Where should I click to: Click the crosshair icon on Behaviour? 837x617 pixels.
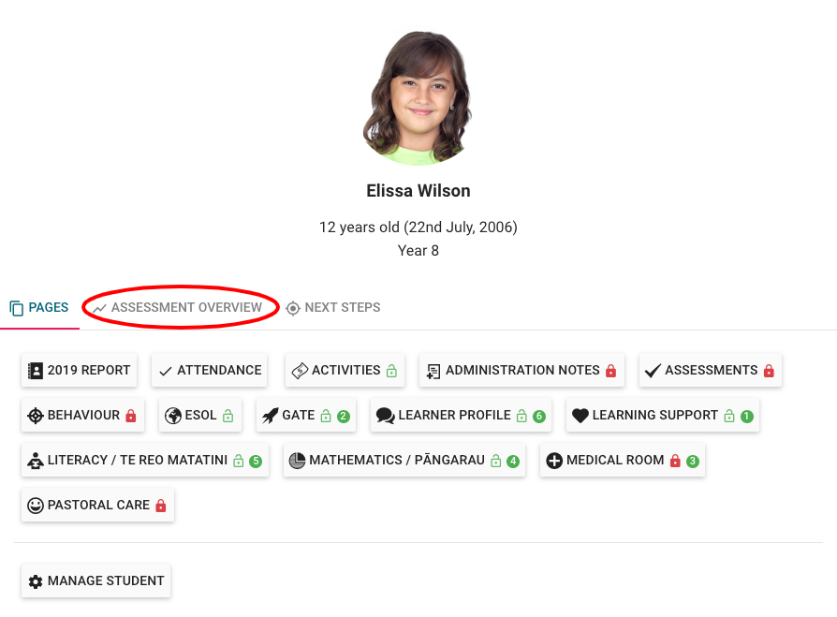tap(36, 416)
